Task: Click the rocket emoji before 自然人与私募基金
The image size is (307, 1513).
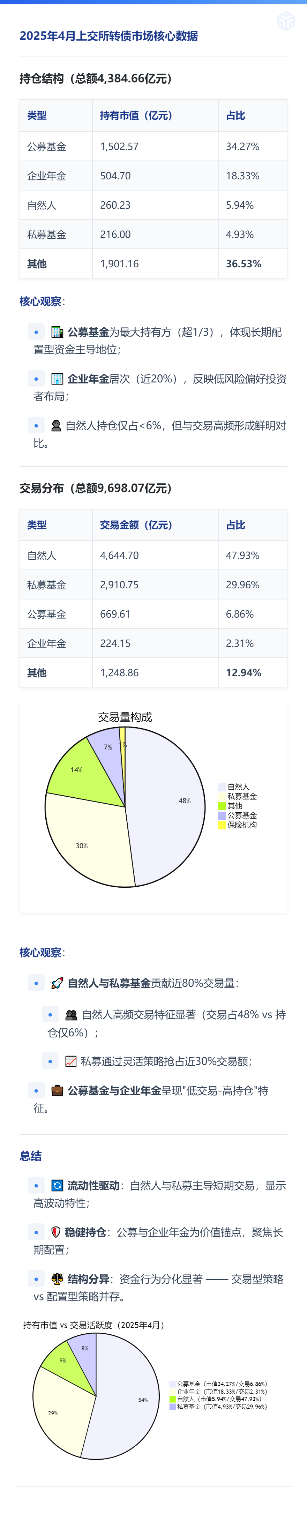Action: [57, 983]
